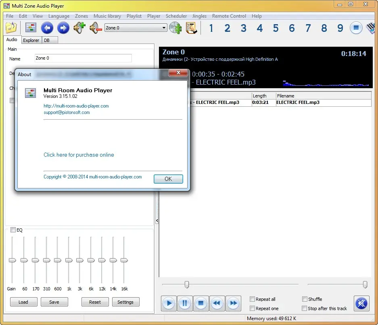The image size is (378, 325).
Task: Open the Jingles menu
Action: [199, 16]
